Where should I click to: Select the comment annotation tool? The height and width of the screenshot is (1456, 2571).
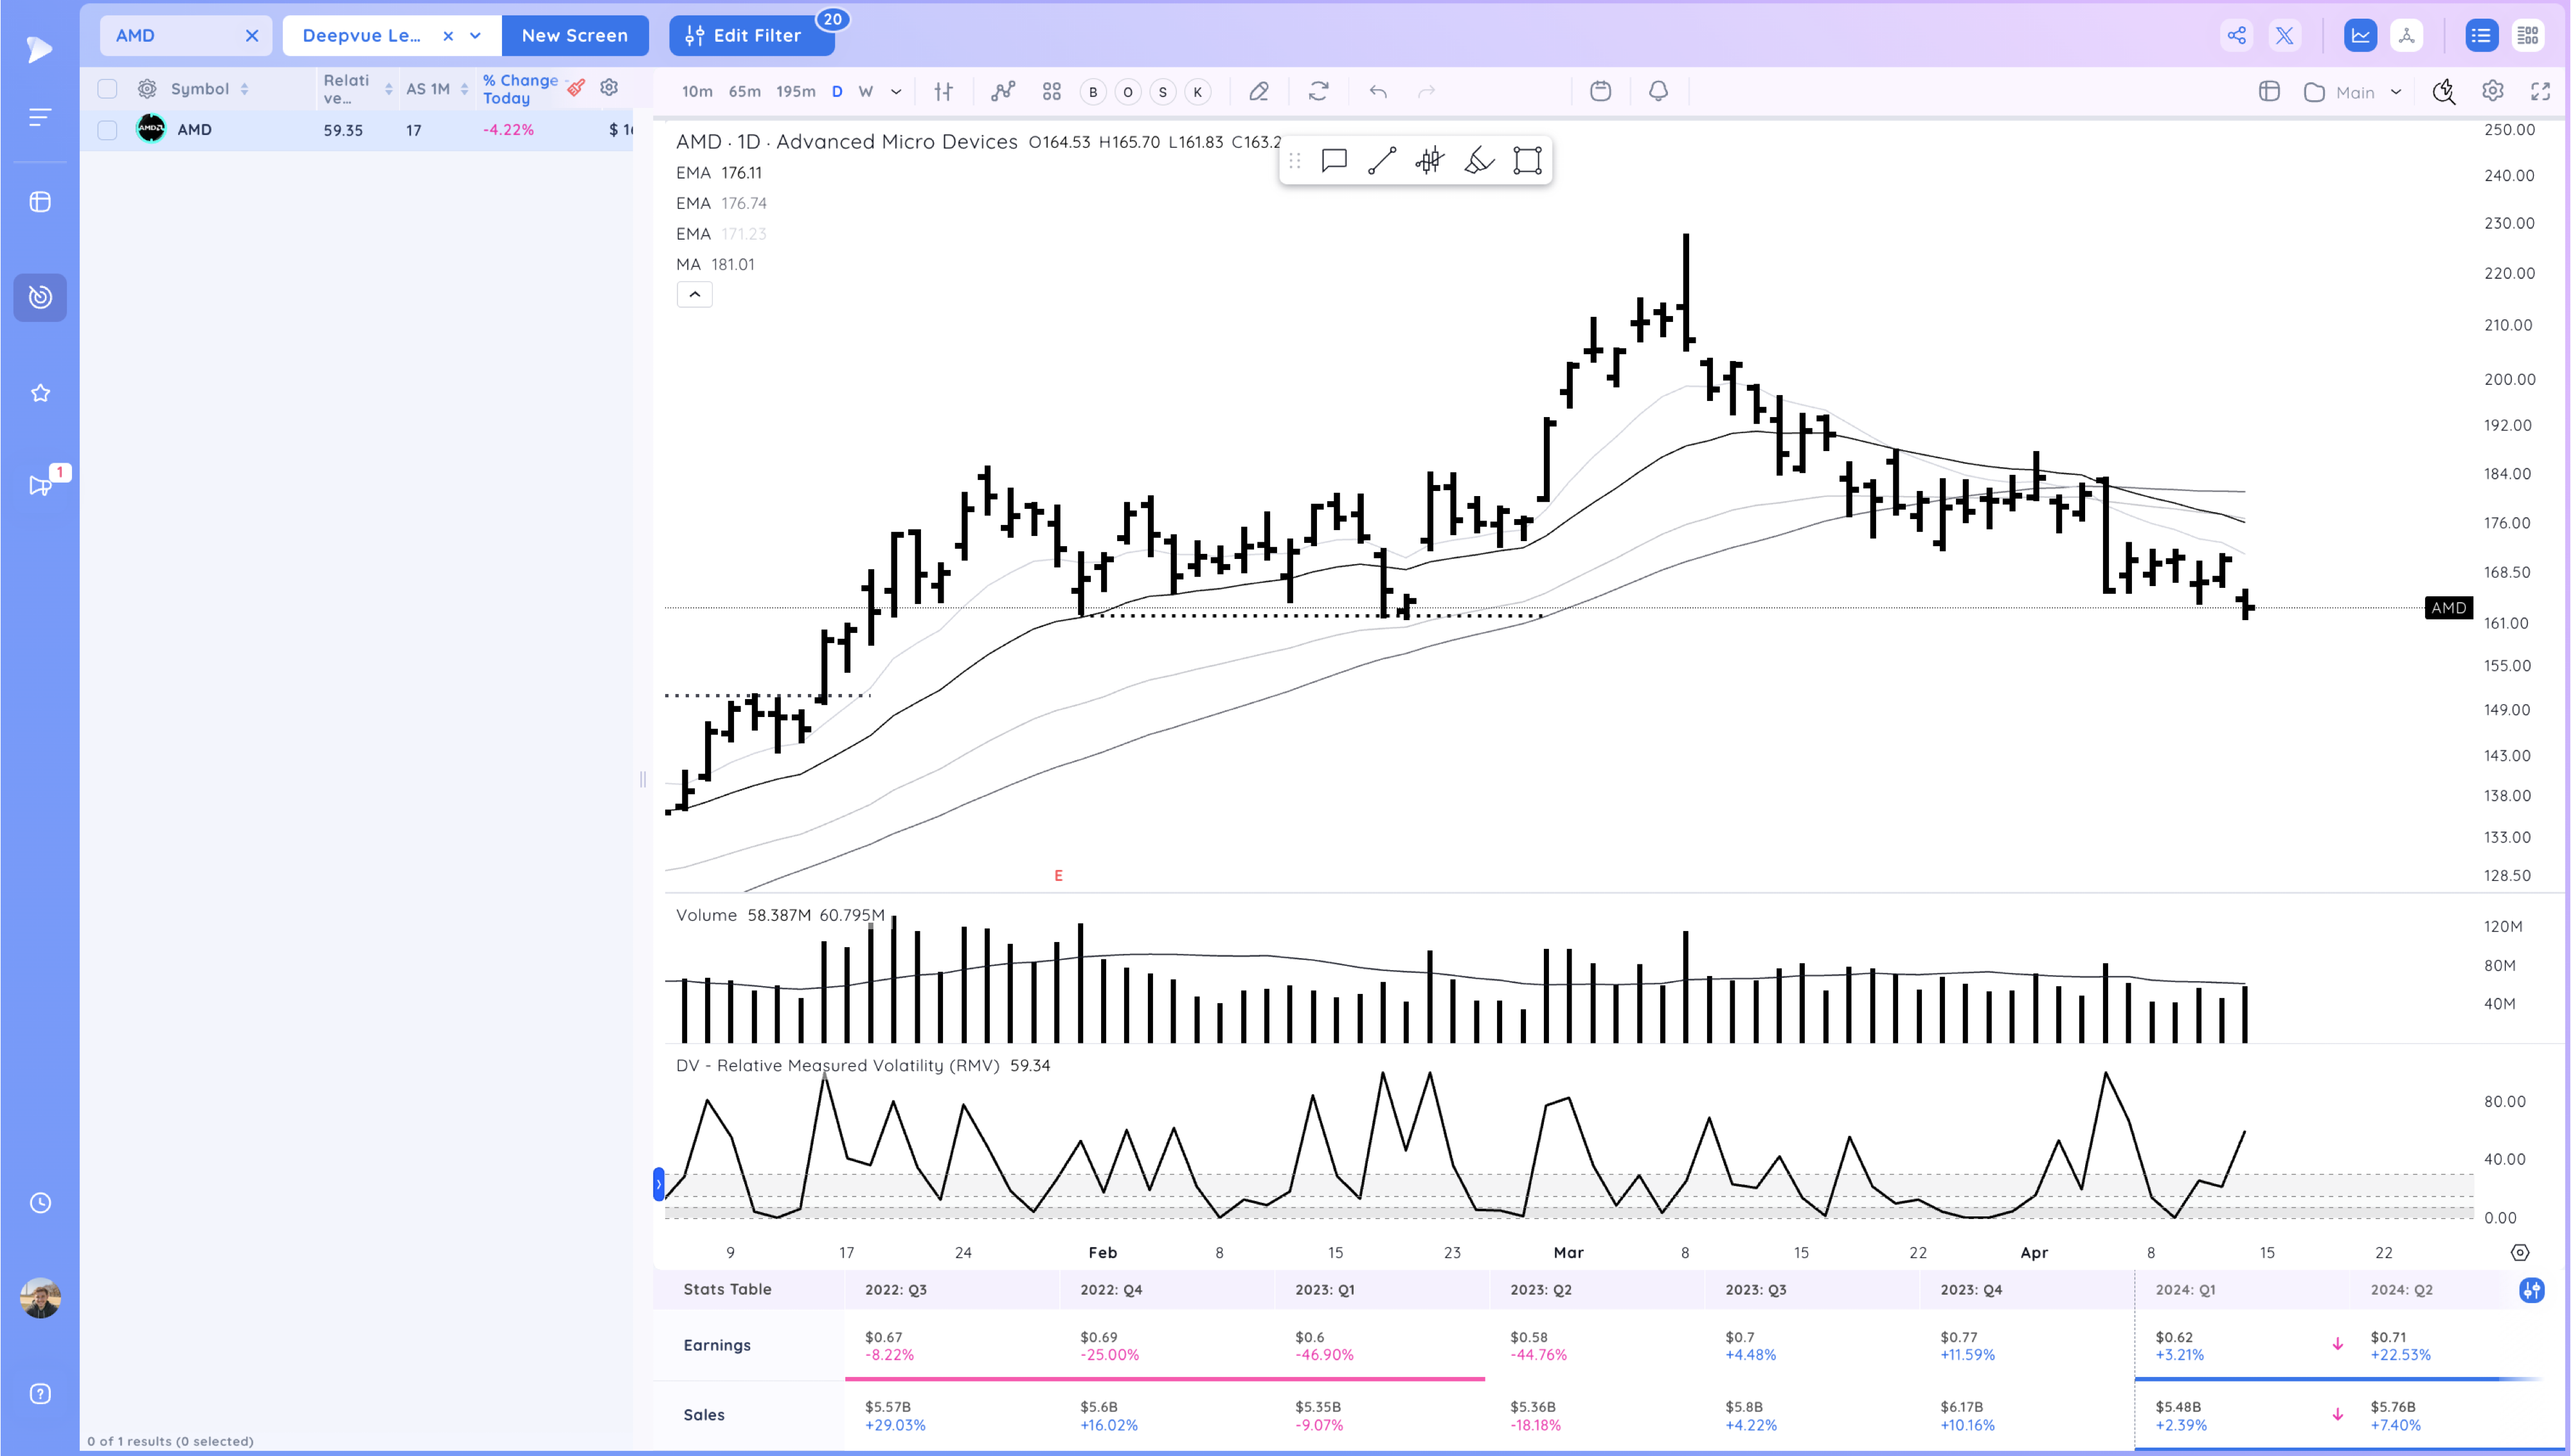1334,161
